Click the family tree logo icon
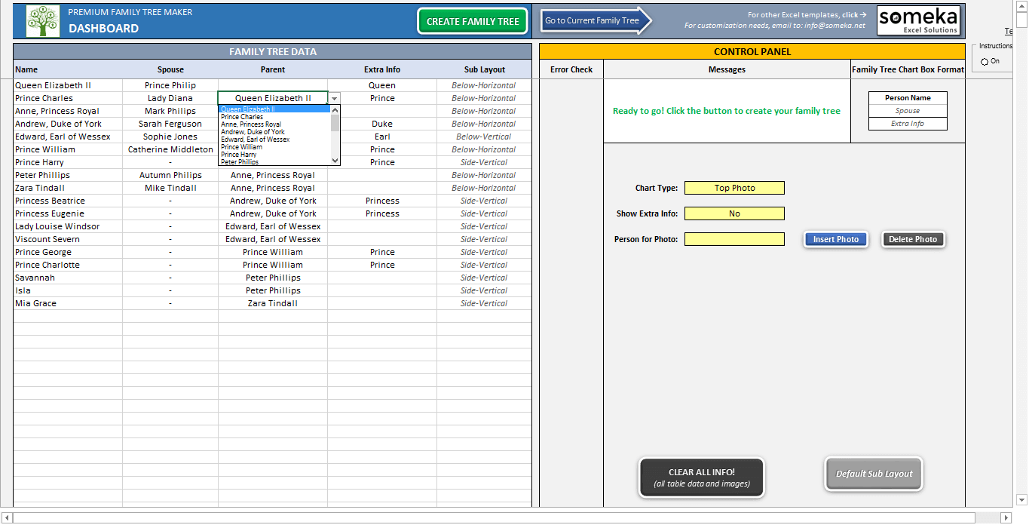Viewport: 1029px width, 528px height. (43, 21)
